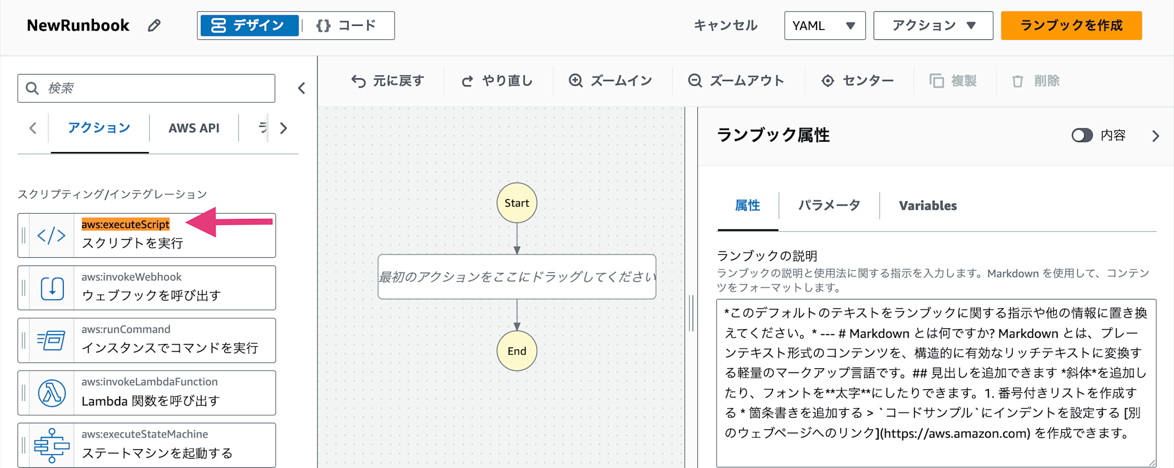Select the アクション tab in sidebar
Image resolution: width=1174 pixels, height=468 pixels.
point(99,128)
